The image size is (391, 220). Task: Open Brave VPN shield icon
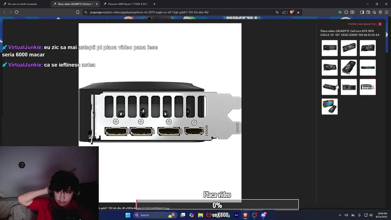pos(380,12)
